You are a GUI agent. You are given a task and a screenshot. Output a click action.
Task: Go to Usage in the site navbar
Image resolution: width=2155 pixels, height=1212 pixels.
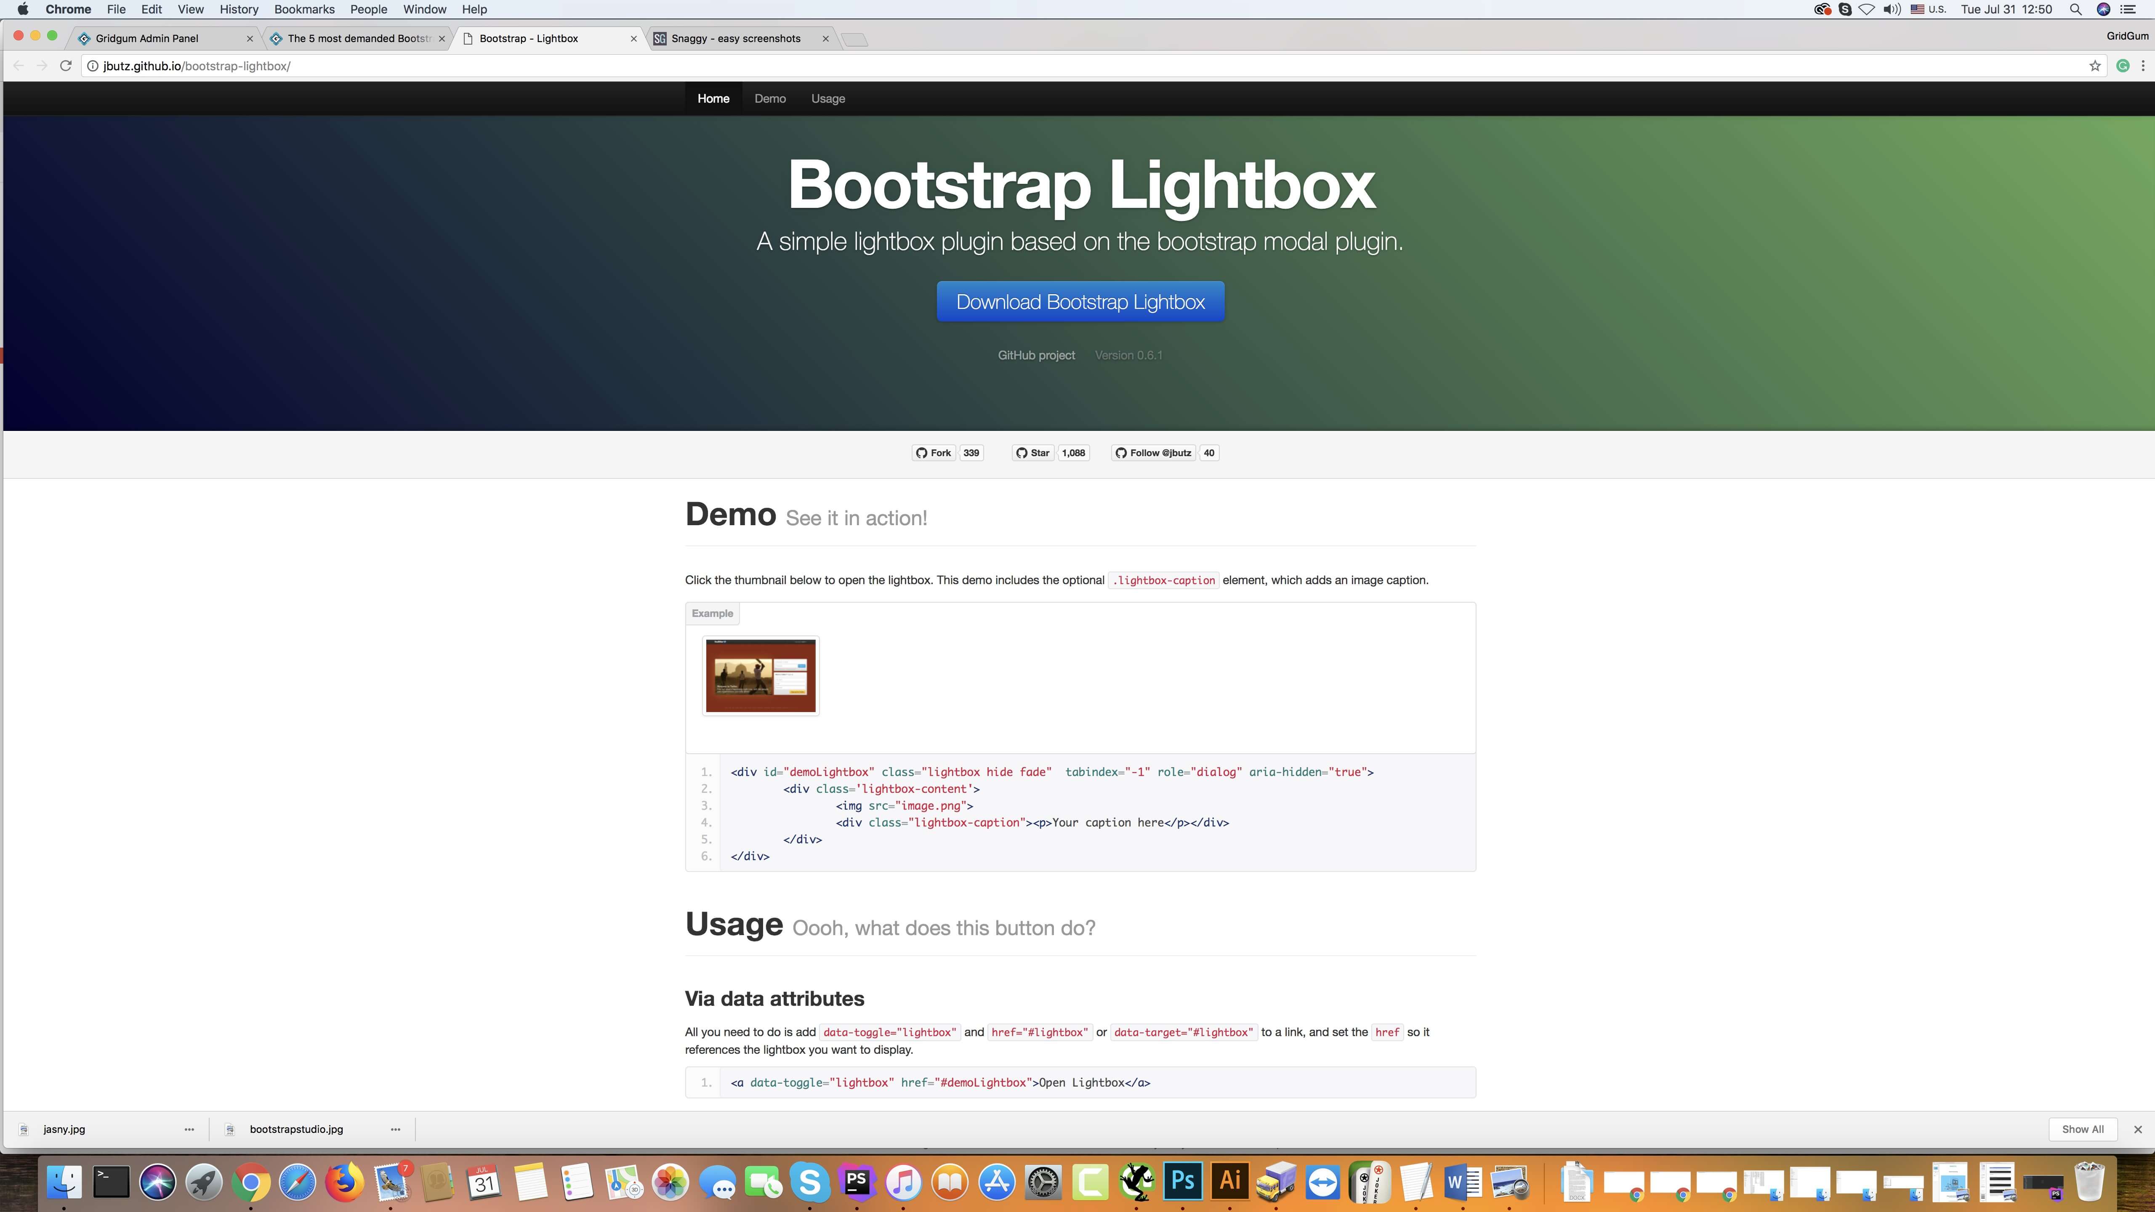(x=827, y=99)
